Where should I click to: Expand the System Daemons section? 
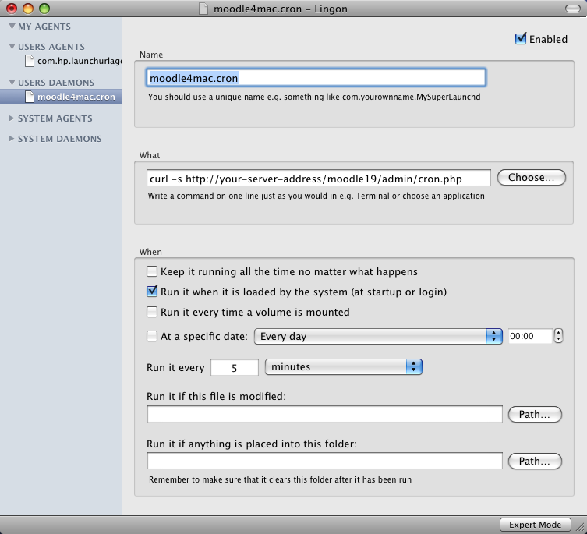click(11, 139)
